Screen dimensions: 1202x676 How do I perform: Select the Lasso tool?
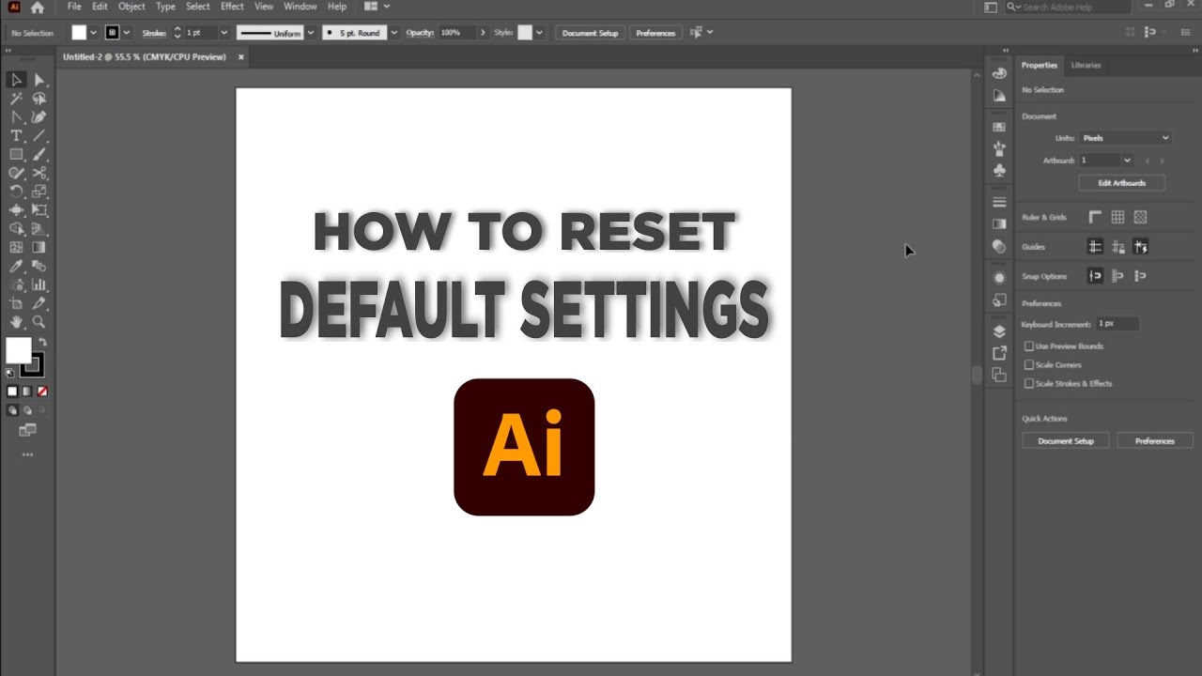(x=39, y=99)
